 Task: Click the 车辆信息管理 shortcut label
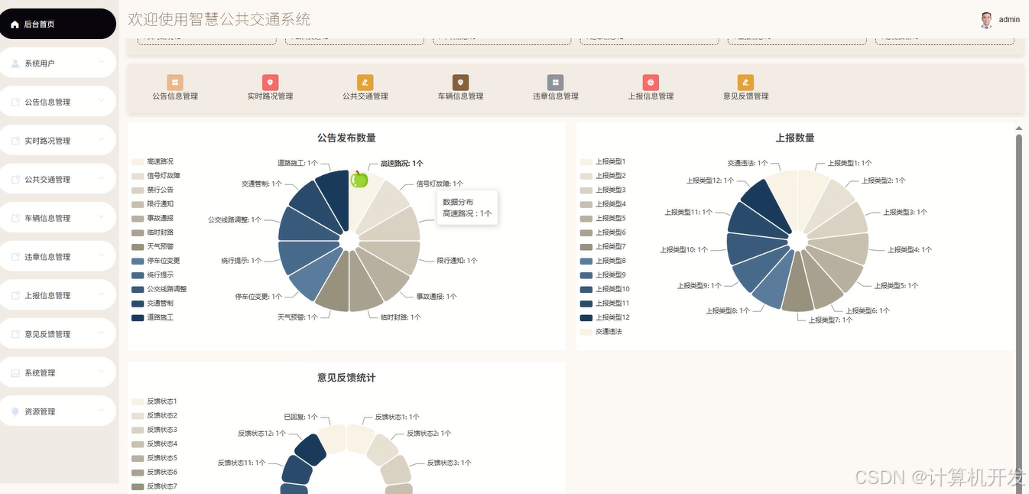coord(460,96)
